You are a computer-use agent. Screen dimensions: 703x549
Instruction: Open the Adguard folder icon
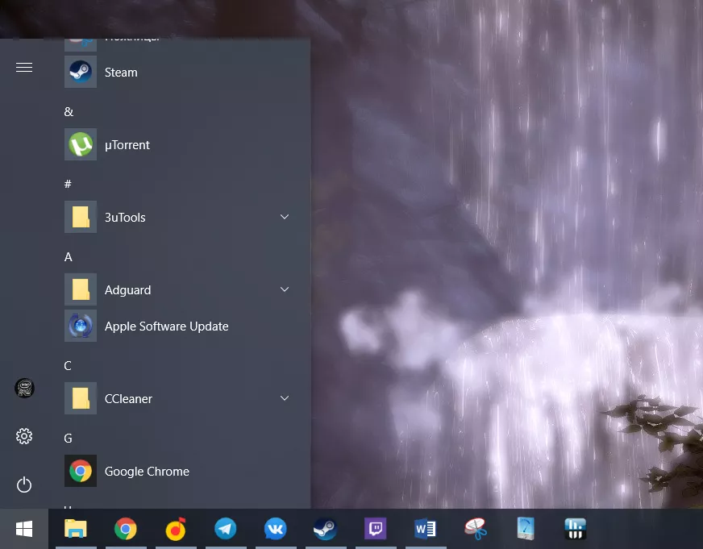pyautogui.click(x=81, y=289)
